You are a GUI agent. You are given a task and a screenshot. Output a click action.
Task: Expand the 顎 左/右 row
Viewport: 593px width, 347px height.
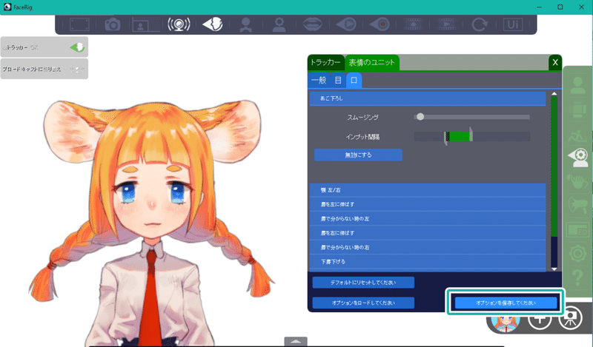[428, 190]
